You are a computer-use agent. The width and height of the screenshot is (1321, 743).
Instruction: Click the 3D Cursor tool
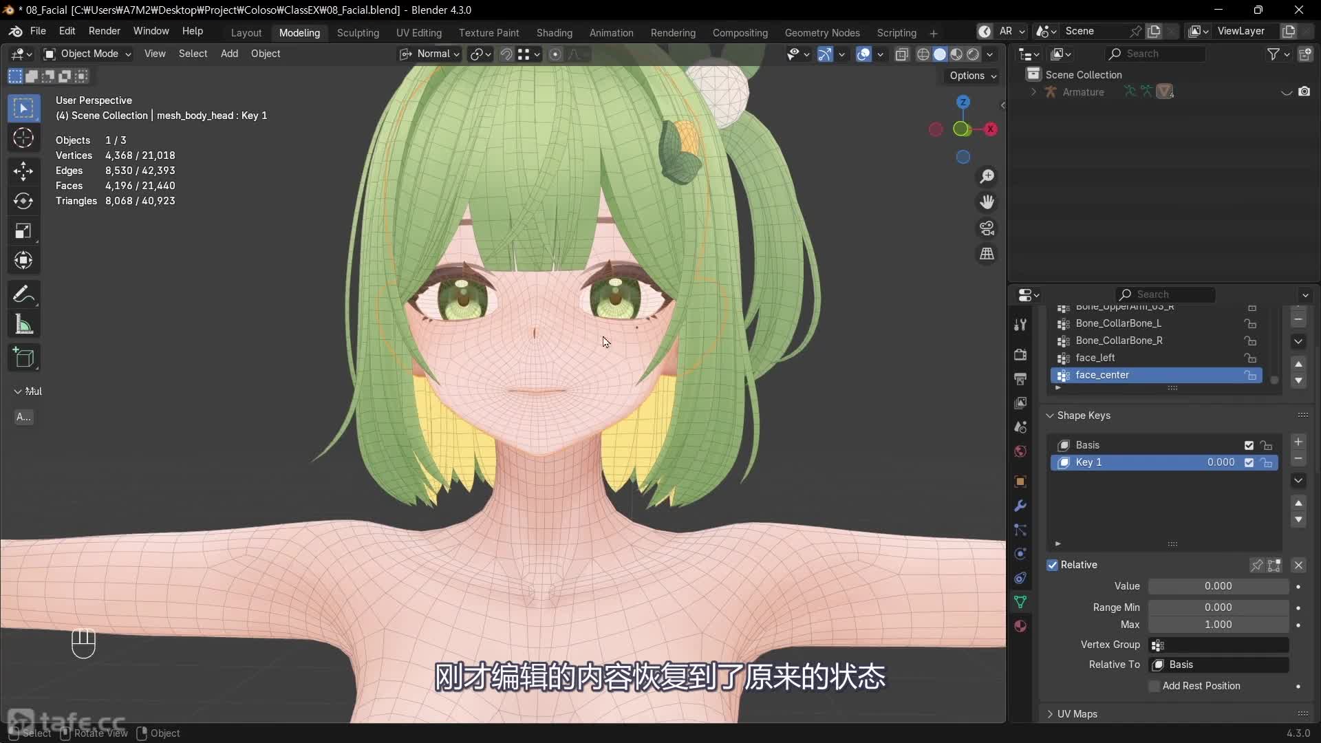click(23, 138)
